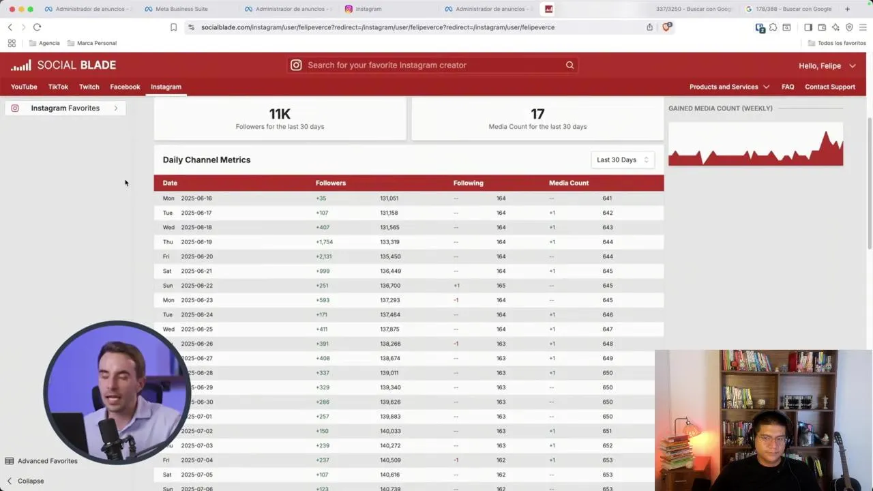Reload the Social Blade page
The height and width of the screenshot is (491, 873).
[37, 27]
